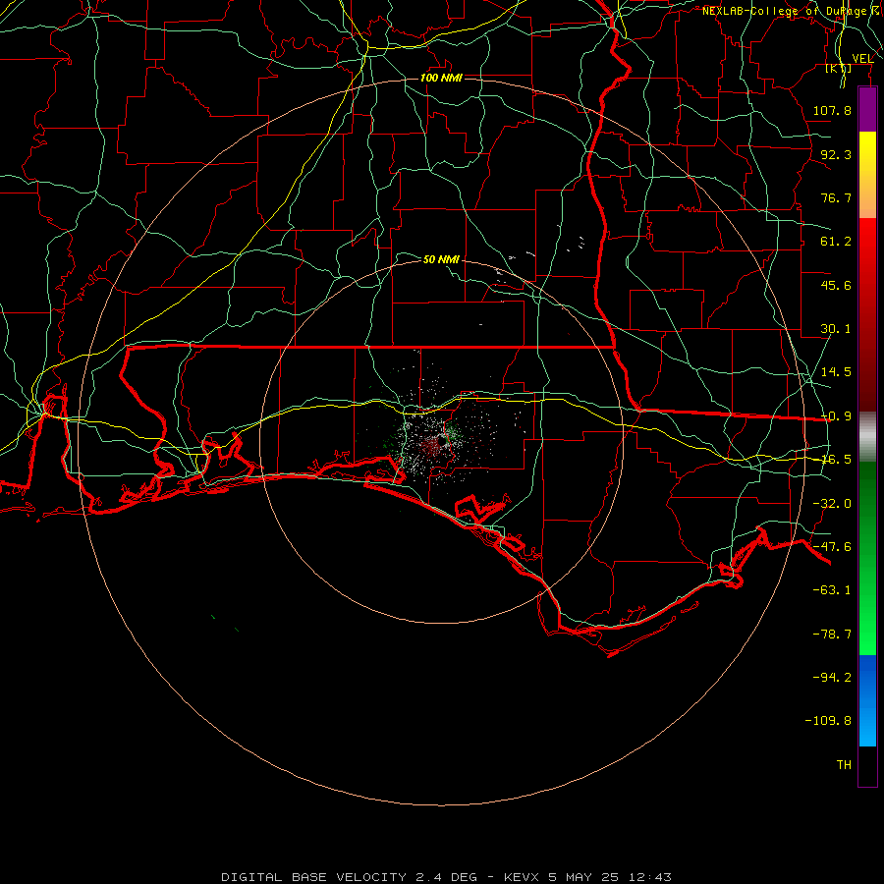Click the 2.4 DEG elevation text
This screenshot has width=884, height=884.
click(447, 877)
